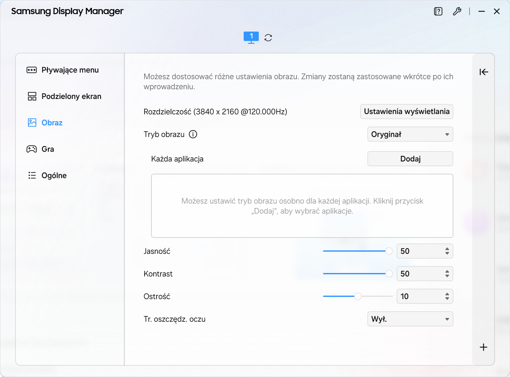Click the plus icon in right strip
Viewport: 510px width, 377px height.
point(484,347)
